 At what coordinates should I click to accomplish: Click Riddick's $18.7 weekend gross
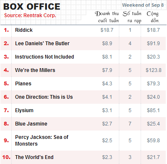[107, 30]
